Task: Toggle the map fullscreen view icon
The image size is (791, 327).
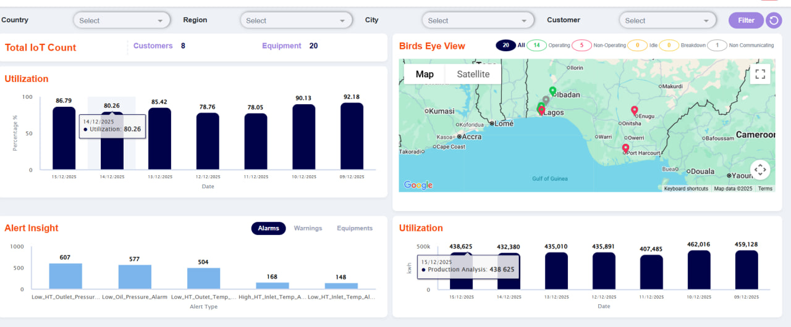Action: coord(760,74)
